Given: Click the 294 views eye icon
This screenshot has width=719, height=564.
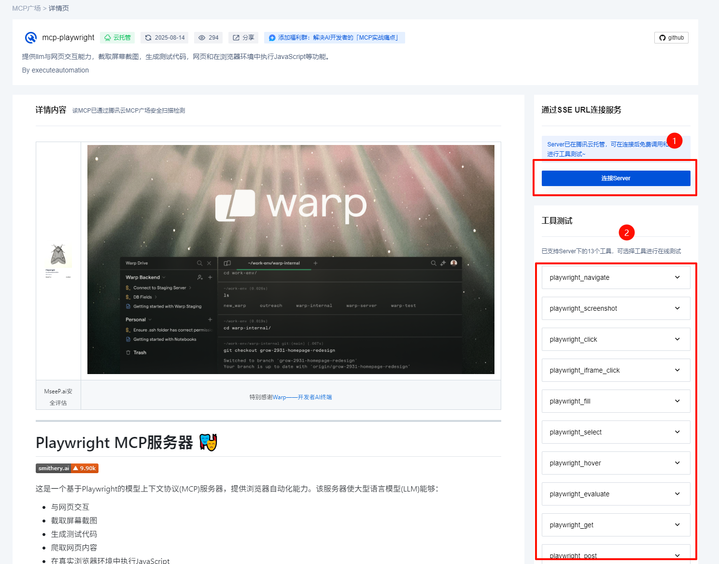Looking at the screenshot, I should [x=202, y=38].
